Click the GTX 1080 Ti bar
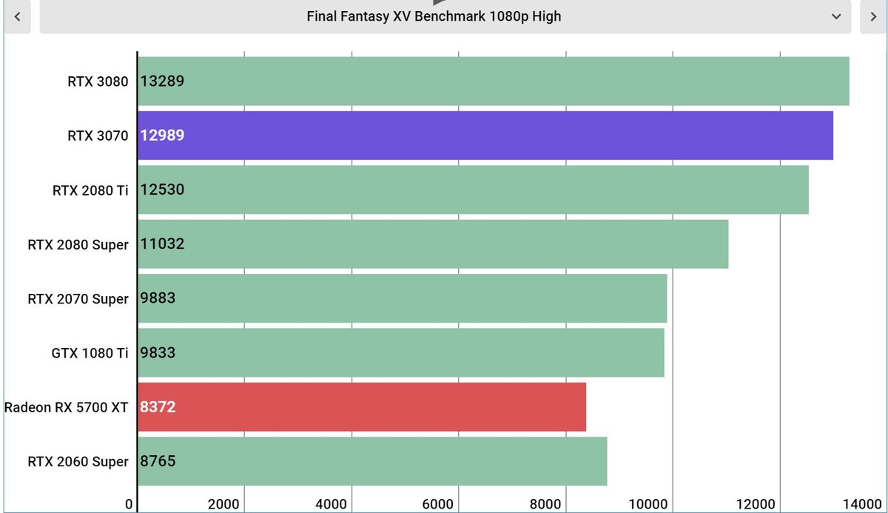The width and height of the screenshot is (888, 513). [401, 352]
